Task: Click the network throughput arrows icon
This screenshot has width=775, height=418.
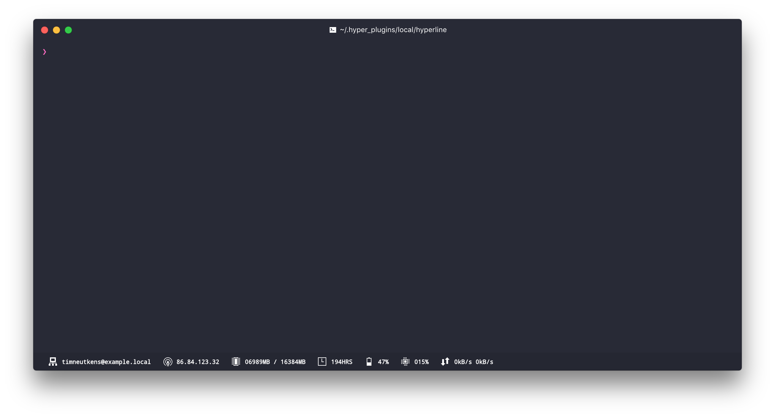Action: pyautogui.click(x=445, y=362)
